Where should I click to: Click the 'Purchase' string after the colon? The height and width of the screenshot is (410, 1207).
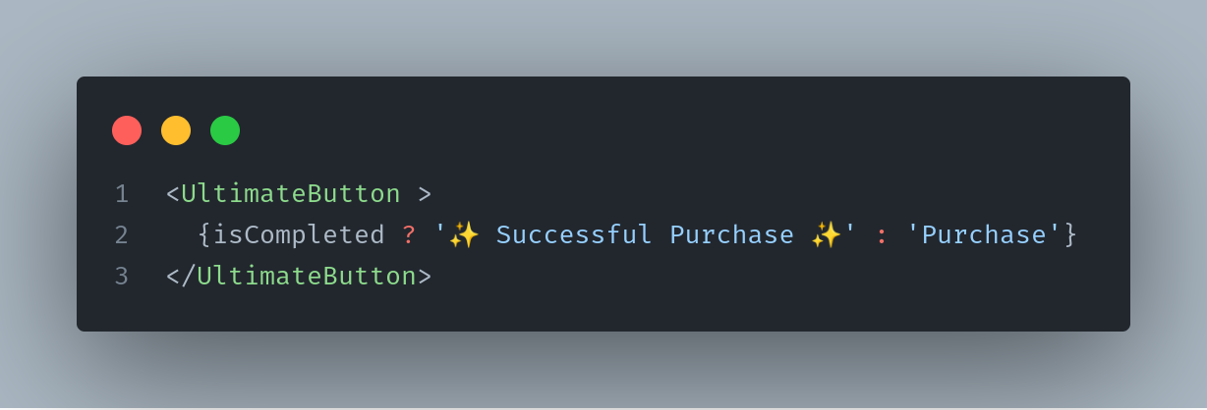984,235
